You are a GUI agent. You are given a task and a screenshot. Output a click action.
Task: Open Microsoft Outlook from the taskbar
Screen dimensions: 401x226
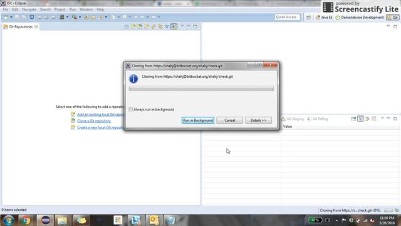154,220
